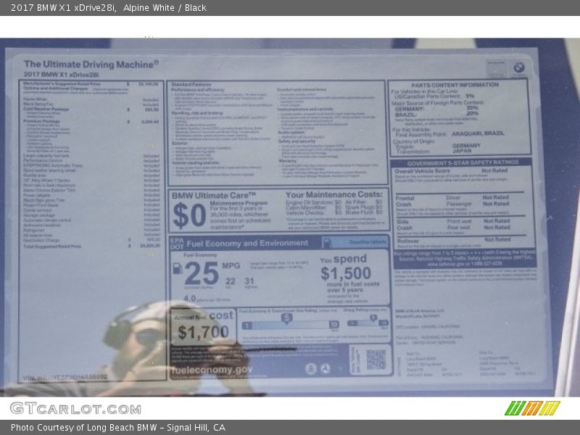Click 'Fuel Economy and Environment' banner
580x435 pixels.
tap(247, 243)
